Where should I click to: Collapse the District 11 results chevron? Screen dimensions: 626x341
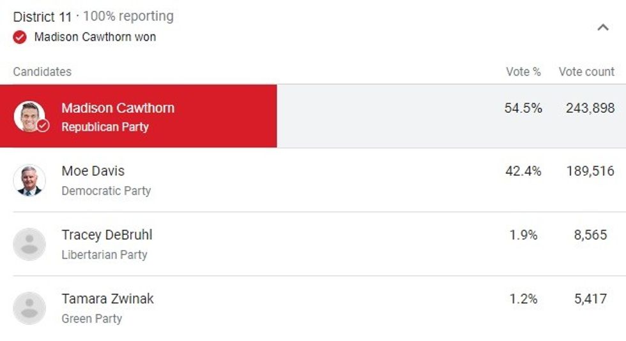(602, 27)
